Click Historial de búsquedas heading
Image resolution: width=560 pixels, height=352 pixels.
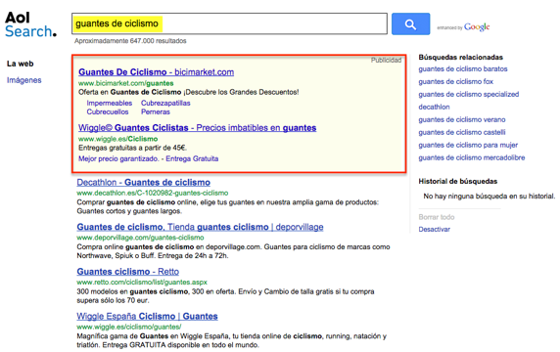tap(458, 181)
